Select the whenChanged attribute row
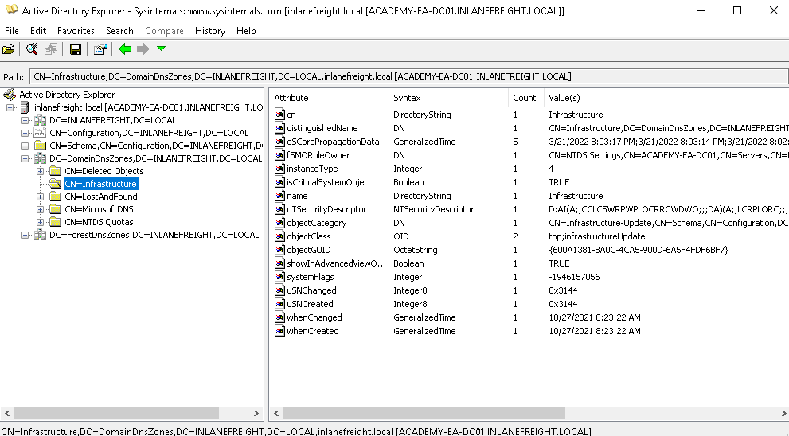Image resolution: width=789 pixels, height=436 pixels. tap(531, 317)
